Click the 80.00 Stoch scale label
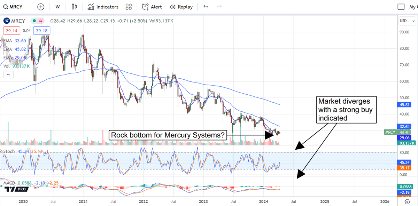 click(x=404, y=152)
